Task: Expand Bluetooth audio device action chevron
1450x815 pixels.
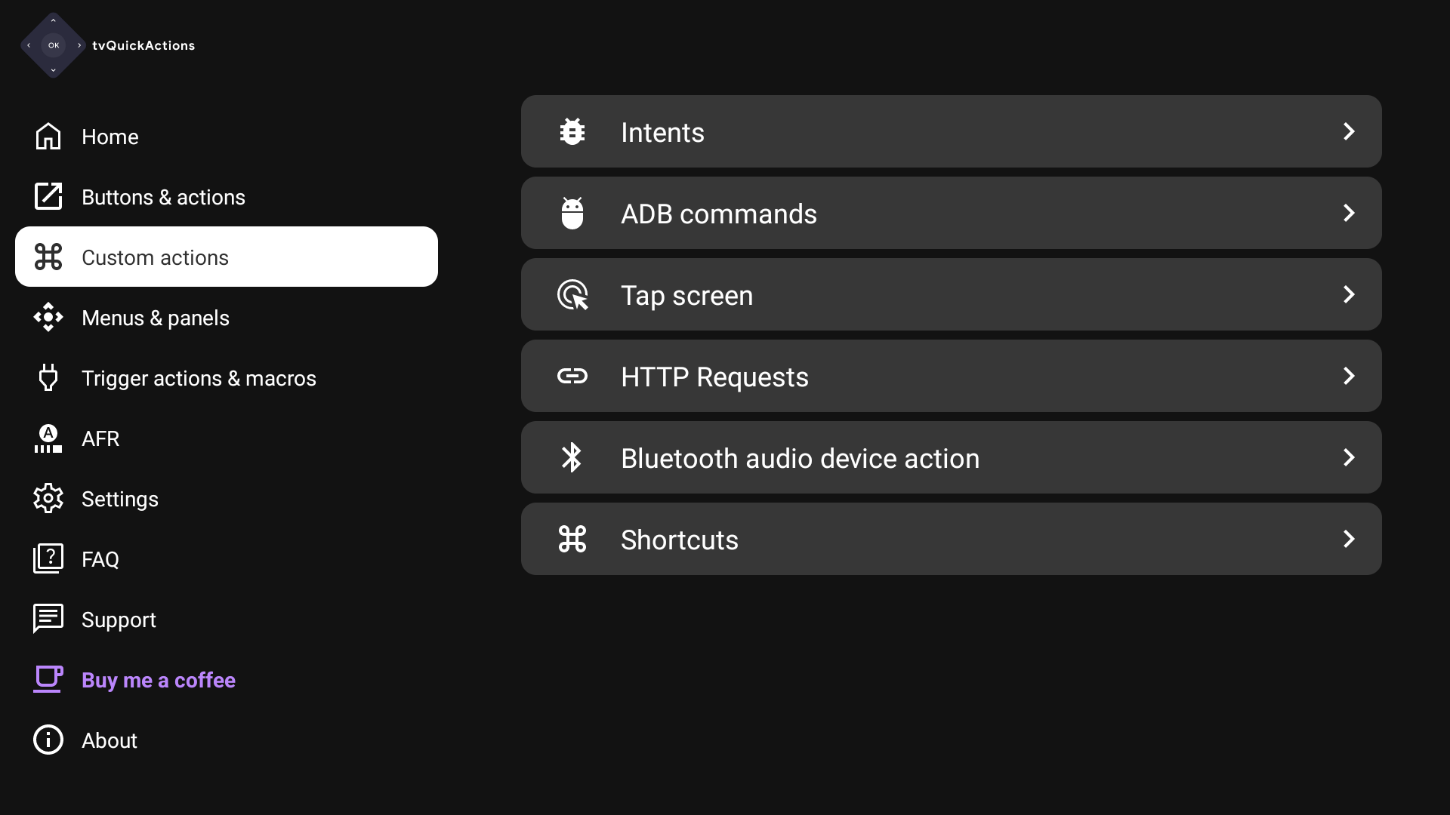Action: point(1350,457)
